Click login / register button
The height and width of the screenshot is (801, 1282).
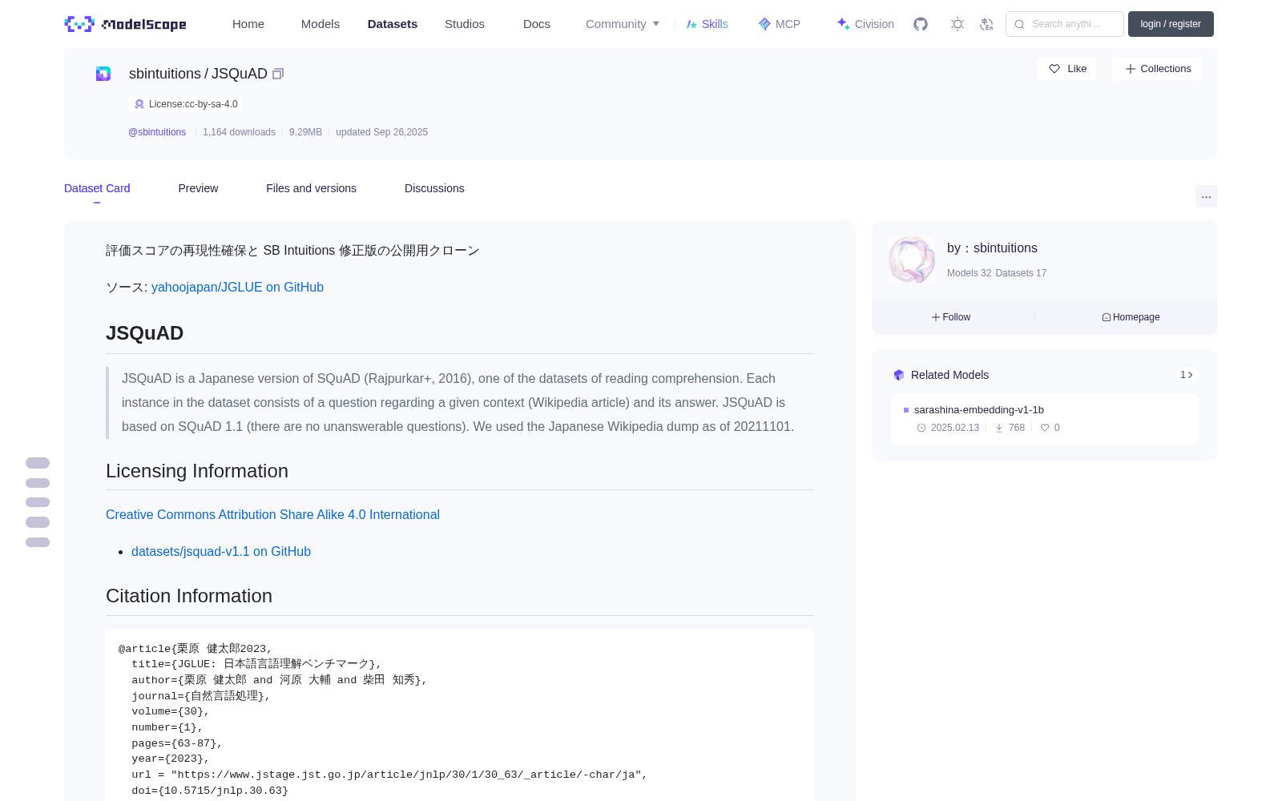click(x=1171, y=24)
